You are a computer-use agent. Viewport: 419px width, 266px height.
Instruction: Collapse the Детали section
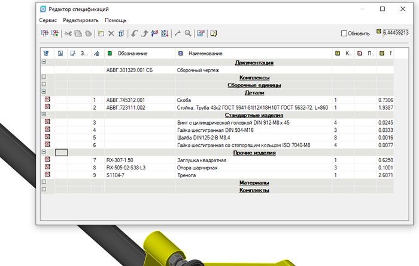pyautogui.click(x=44, y=92)
